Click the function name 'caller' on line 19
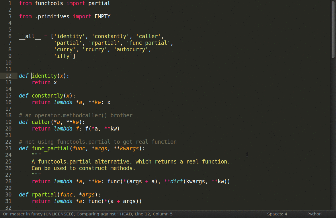 pos(41,122)
